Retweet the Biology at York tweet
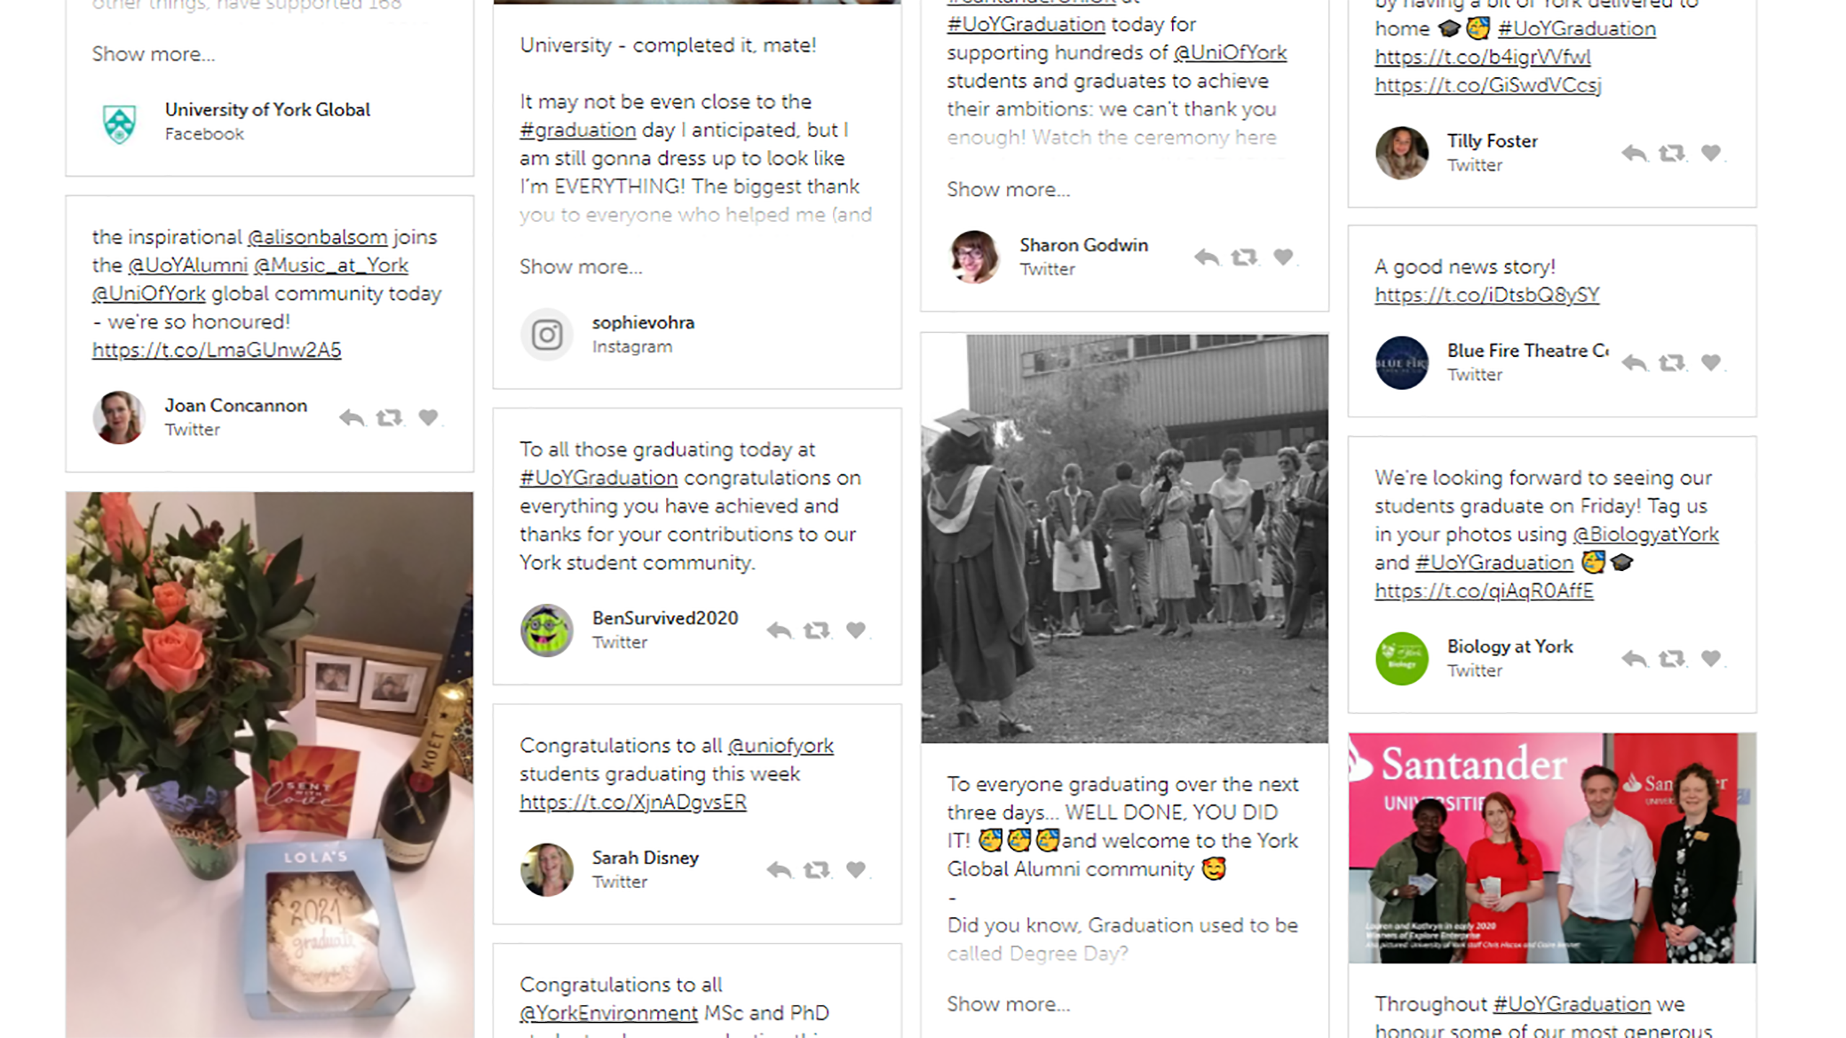This screenshot has width=1846, height=1038. [1671, 658]
